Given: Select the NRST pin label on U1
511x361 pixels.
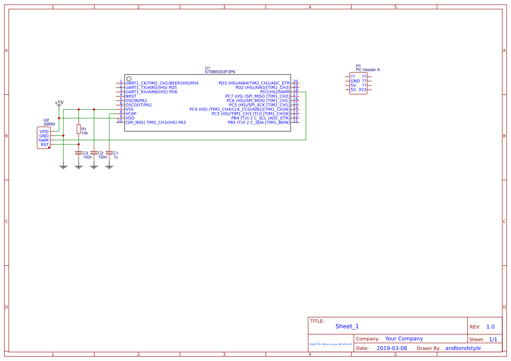Looking at the screenshot, I should pos(131,95).
